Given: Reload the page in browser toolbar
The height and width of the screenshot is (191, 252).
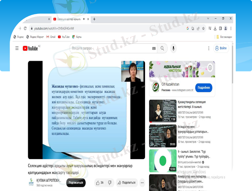Looking at the screenshot, I should click(x=25, y=28).
